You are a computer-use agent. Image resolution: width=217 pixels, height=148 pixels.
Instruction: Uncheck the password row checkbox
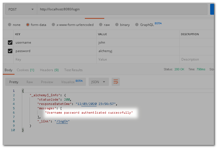(10, 51)
